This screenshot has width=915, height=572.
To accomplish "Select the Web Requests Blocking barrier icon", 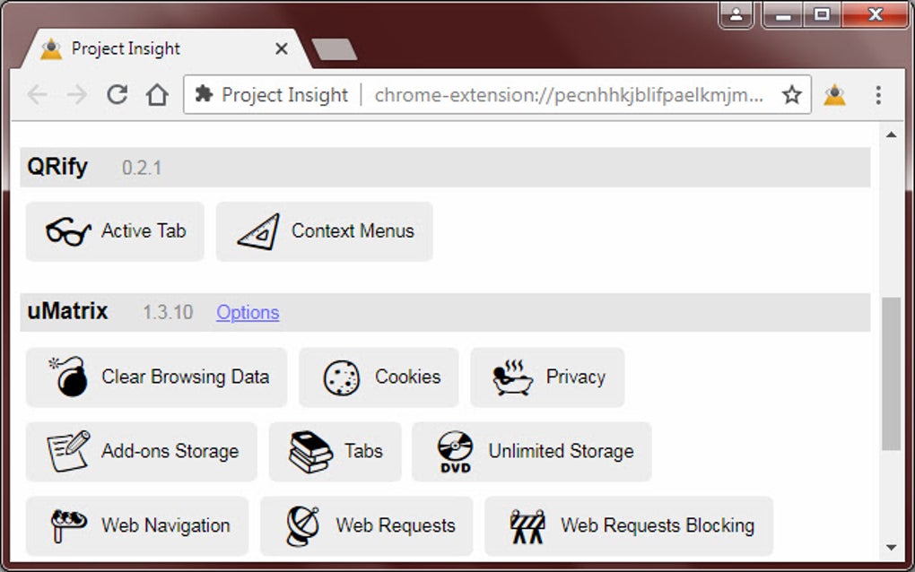I will [x=529, y=525].
